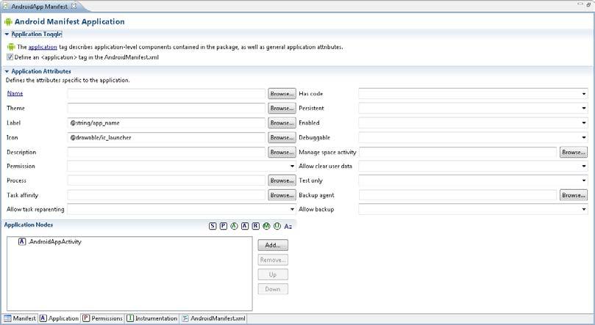This screenshot has width=595, height=325.
Task: Close the AndroidApp Manifest editor tab
Action: (74, 6)
